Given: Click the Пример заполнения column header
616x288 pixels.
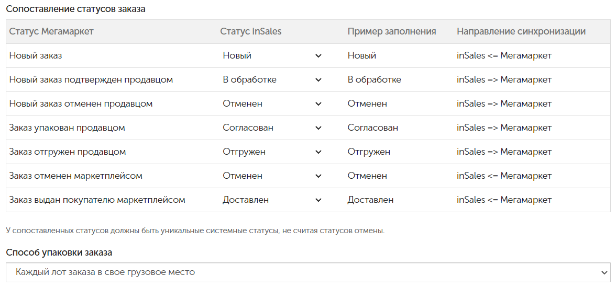Looking at the screenshot, I should [392, 31].
